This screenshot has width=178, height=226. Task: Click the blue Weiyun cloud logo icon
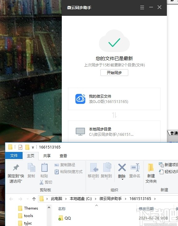80,99
